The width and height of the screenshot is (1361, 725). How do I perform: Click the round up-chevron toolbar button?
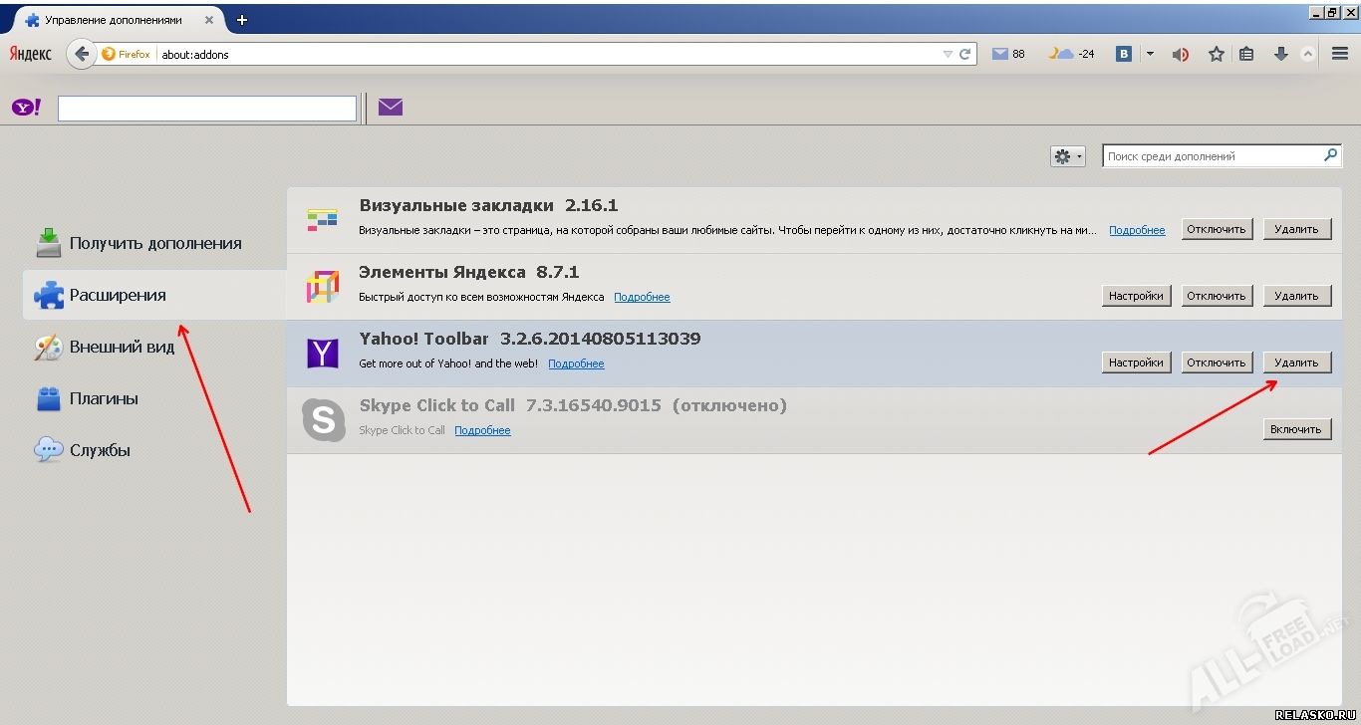point(1308,55)
